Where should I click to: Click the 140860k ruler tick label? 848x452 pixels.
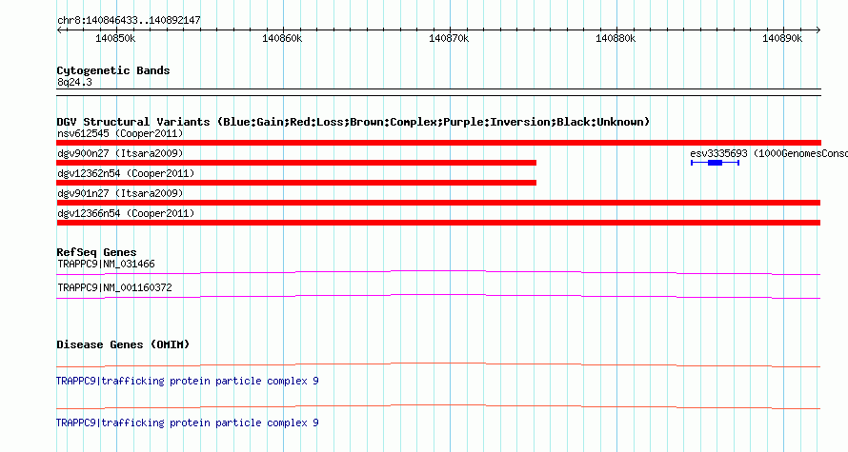click(282, 38)
